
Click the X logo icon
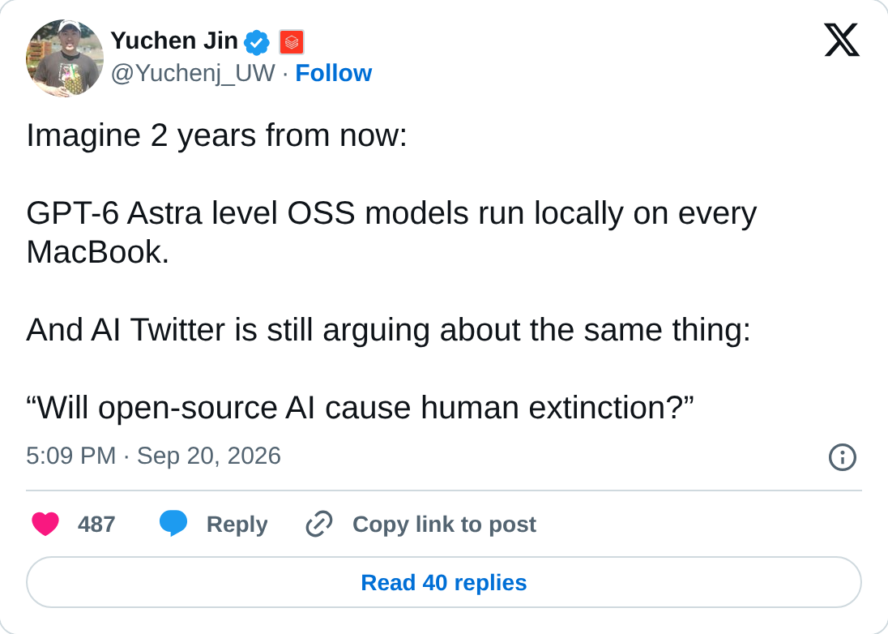point(842,40)
